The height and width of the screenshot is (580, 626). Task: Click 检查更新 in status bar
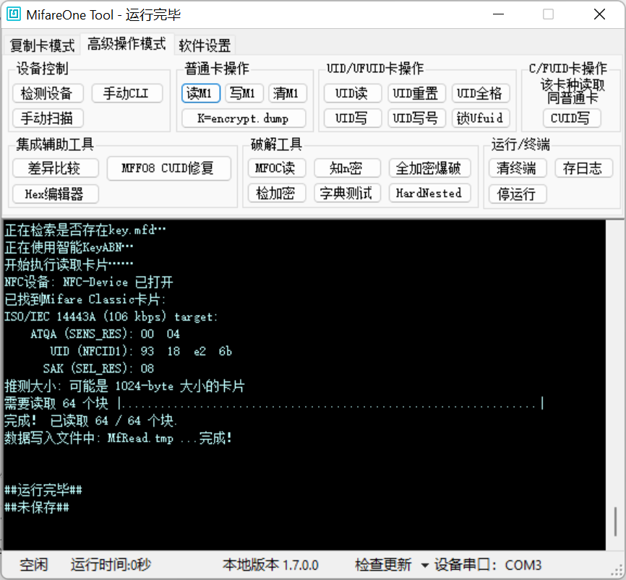(x=383, y=565)
